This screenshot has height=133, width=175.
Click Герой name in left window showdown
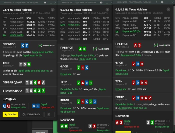tap(44, 105)
